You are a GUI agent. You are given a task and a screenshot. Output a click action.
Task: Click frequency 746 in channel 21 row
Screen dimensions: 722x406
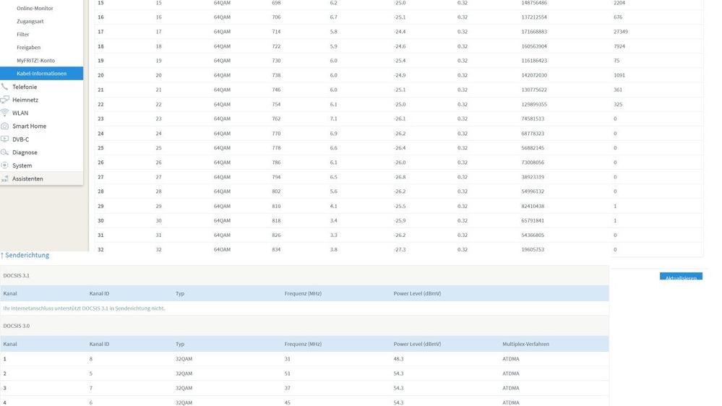click(x=276, y=90)
